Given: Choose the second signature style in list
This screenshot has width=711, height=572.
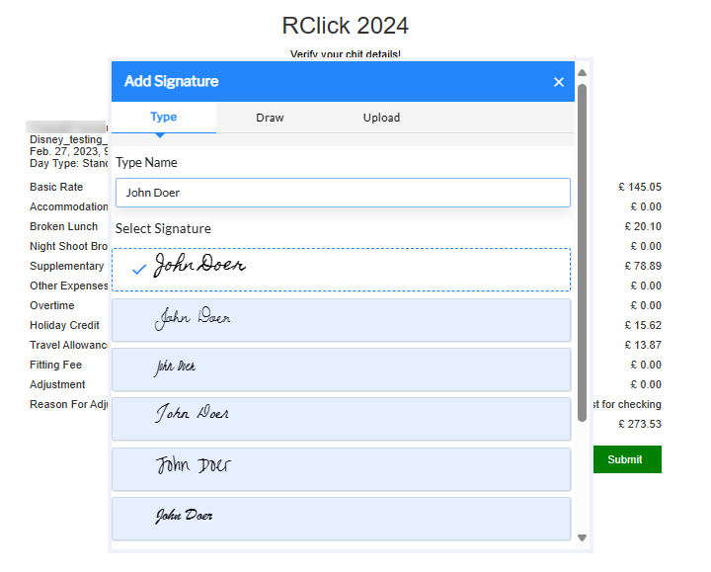Looking at the screenshot, I should [342, 319].
